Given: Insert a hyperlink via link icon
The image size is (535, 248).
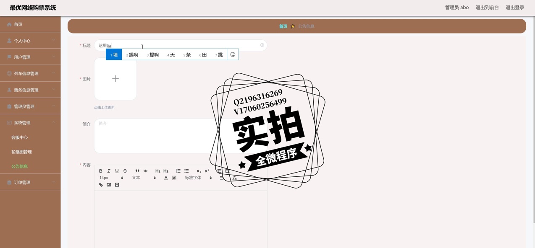Looking at the screenshot, I should [101, 185].
